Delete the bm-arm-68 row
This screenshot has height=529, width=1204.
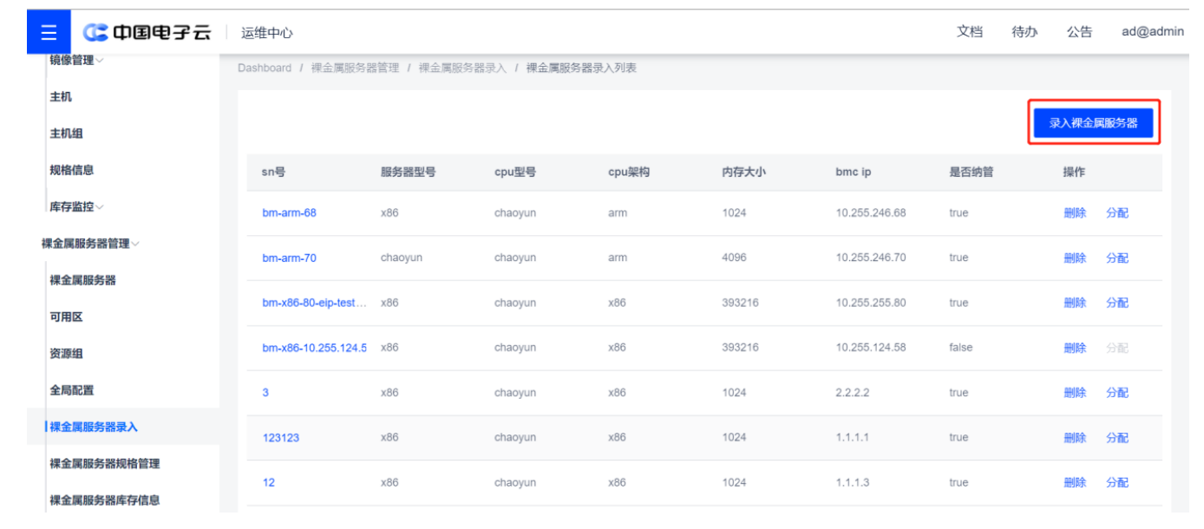(x=1075, y=212)
